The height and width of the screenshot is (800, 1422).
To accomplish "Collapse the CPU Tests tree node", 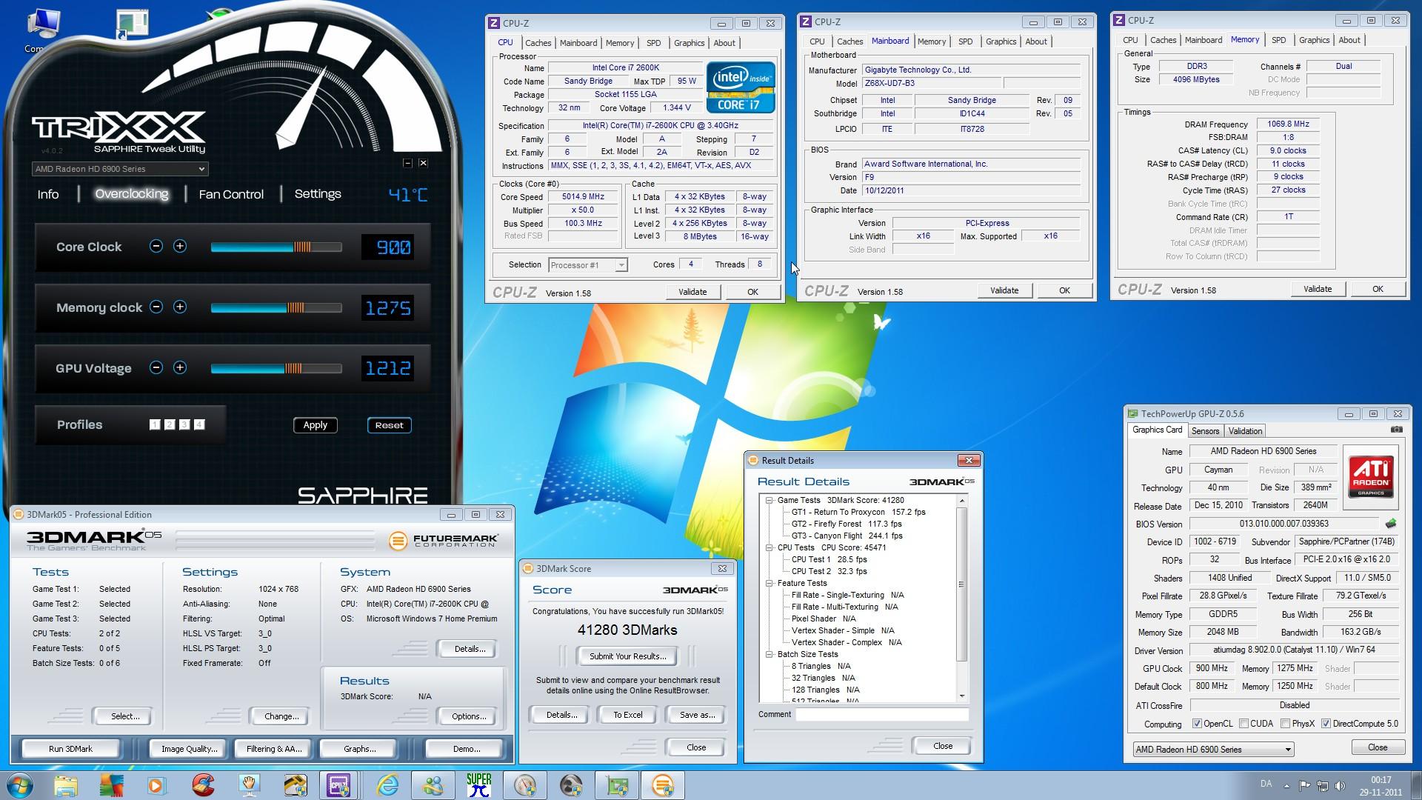I will tap(770, 547).
